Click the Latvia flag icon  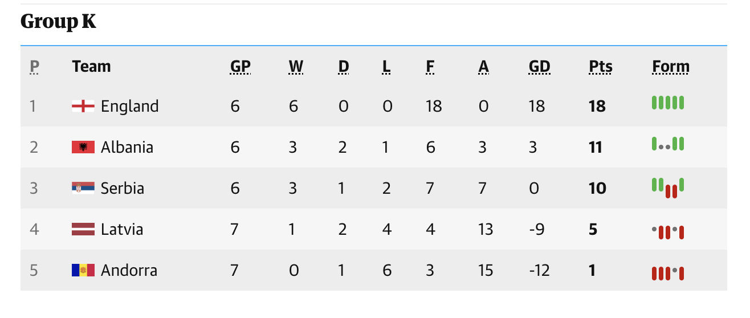[83, 229]
